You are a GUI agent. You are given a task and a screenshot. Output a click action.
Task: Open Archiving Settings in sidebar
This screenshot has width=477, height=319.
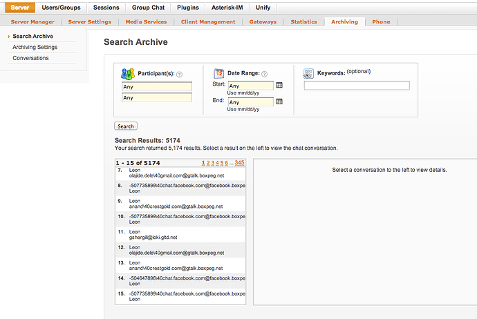35,47
